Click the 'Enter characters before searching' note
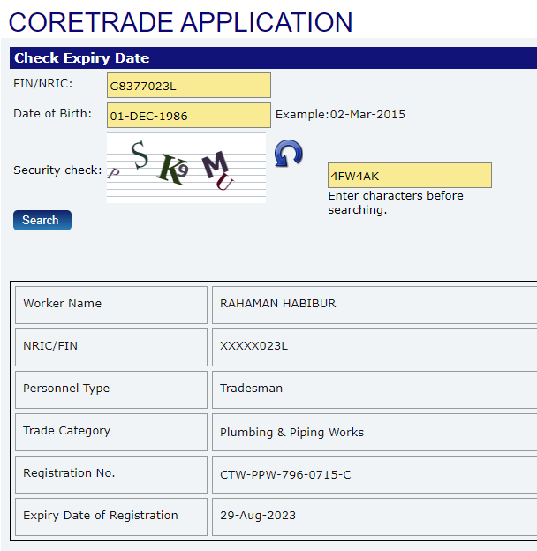This screenshot has height=551, width=537. pos(395,202)
